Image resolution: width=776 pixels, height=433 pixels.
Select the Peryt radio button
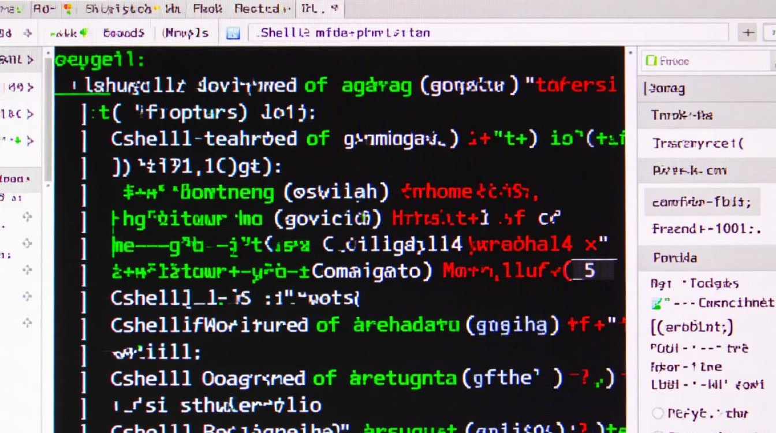tap(658, 413)
